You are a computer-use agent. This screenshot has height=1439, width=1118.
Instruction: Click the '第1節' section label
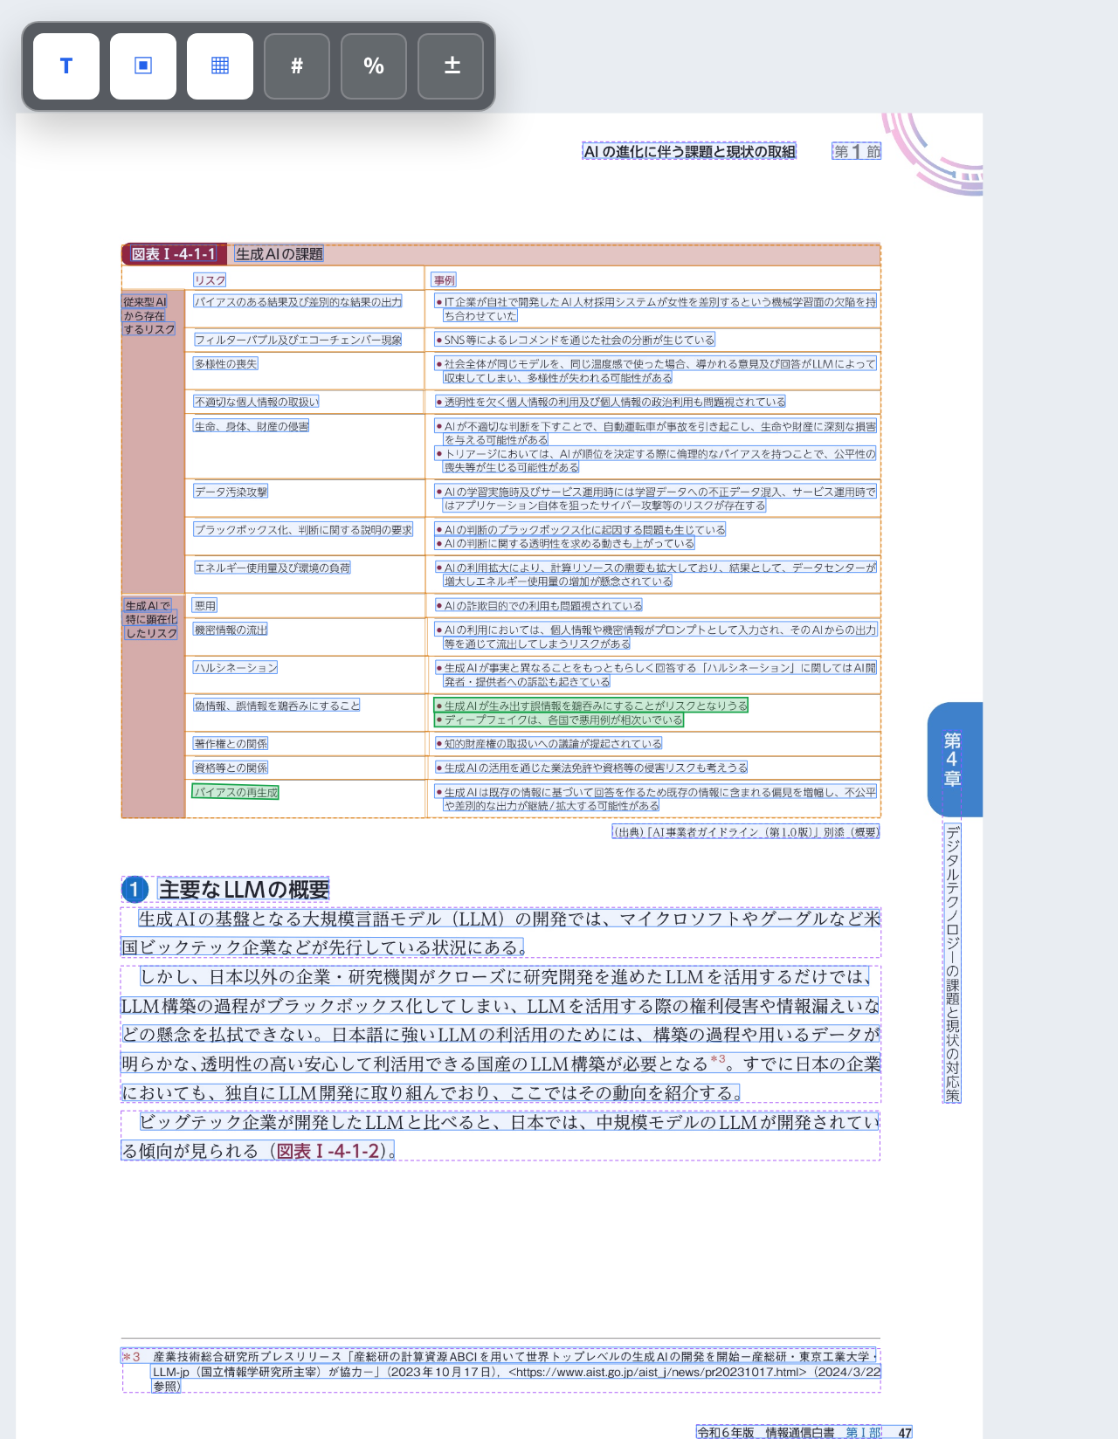coord(856,152)
